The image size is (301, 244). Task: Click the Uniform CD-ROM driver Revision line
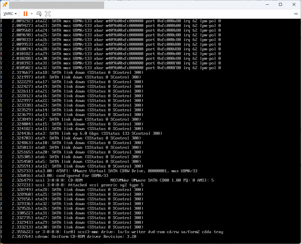tap(68, 237)
